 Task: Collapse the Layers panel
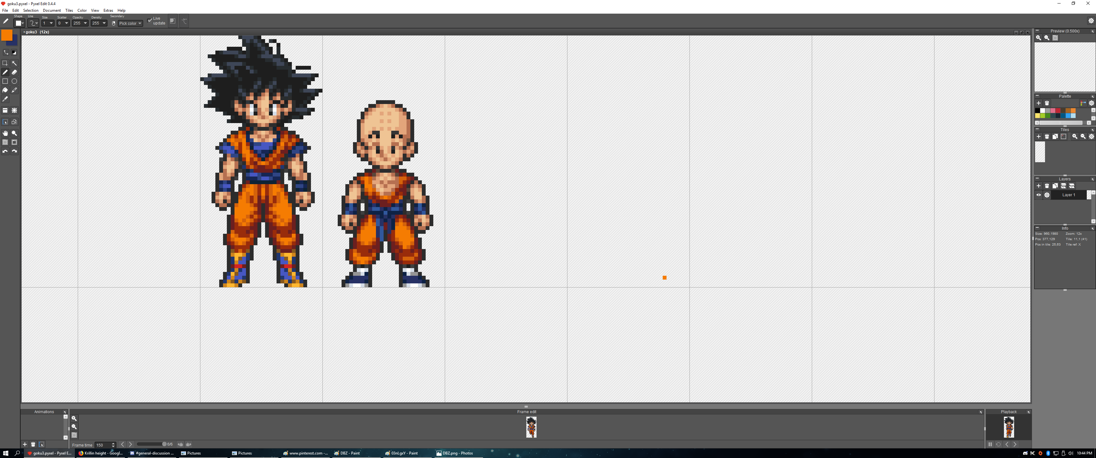(x=1037, y=178)
